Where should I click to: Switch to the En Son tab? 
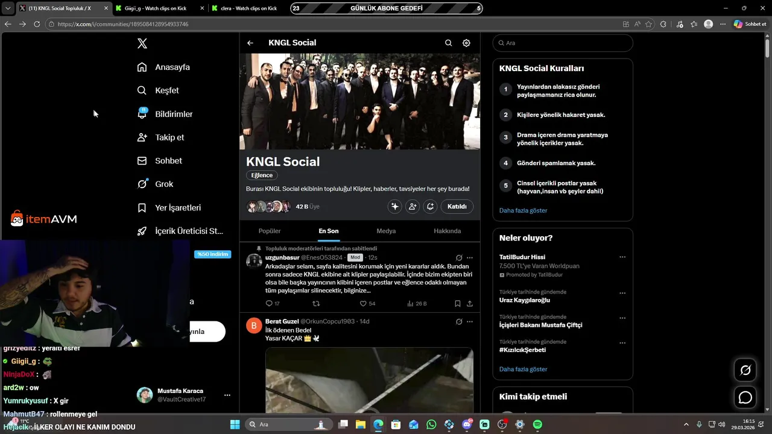[329, 231]
